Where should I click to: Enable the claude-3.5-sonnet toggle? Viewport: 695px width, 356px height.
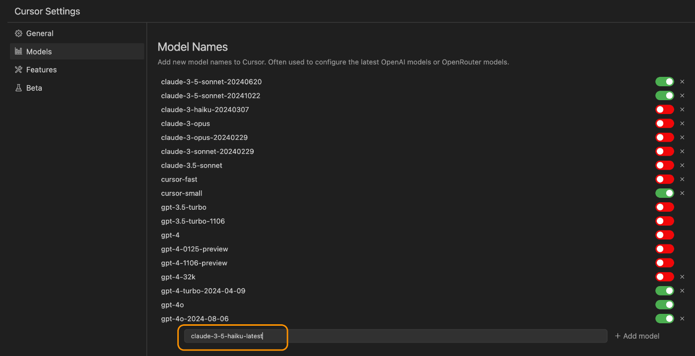point(665,165)
